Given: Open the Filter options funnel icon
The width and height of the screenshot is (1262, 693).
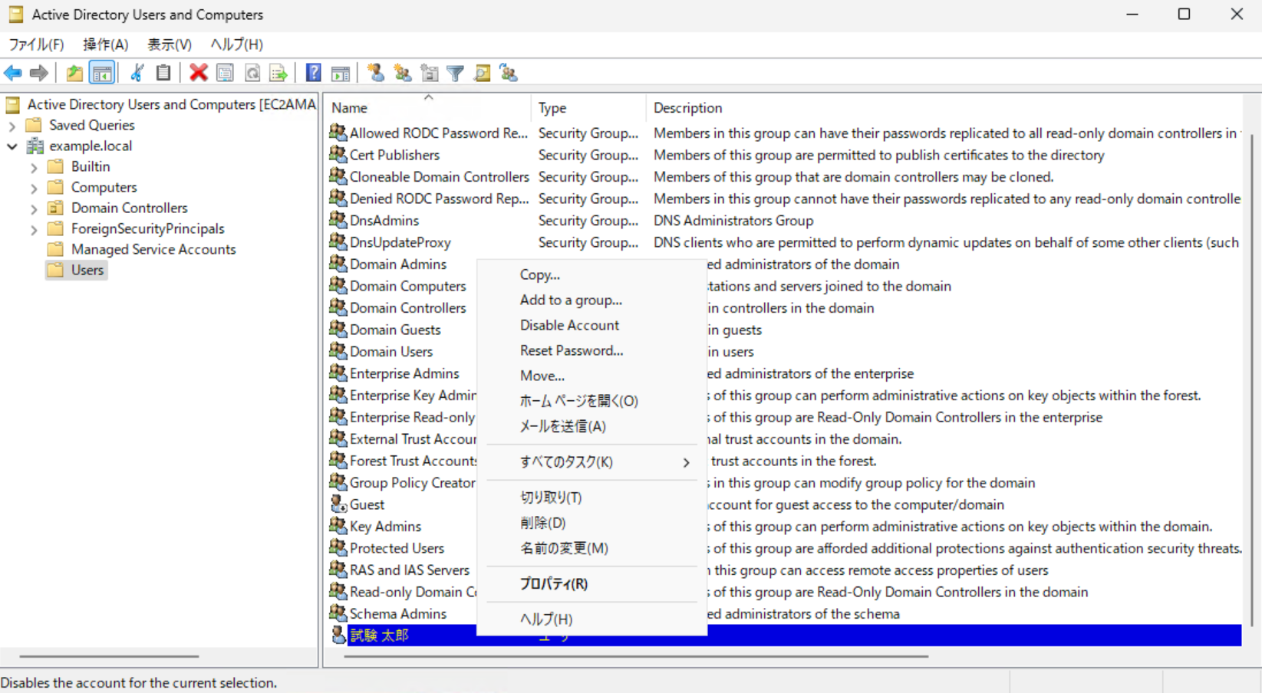Looking at the screenshot, I should pyautogui.click(x=456, y=74).
